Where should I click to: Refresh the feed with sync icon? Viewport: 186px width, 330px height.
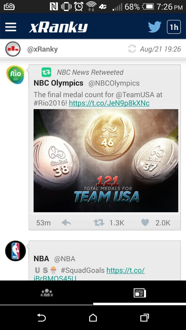(132, 49)
